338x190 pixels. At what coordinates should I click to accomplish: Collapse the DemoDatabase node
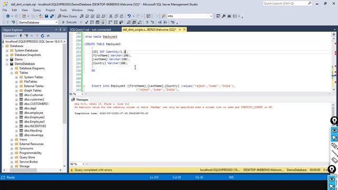tap(7, 64)
